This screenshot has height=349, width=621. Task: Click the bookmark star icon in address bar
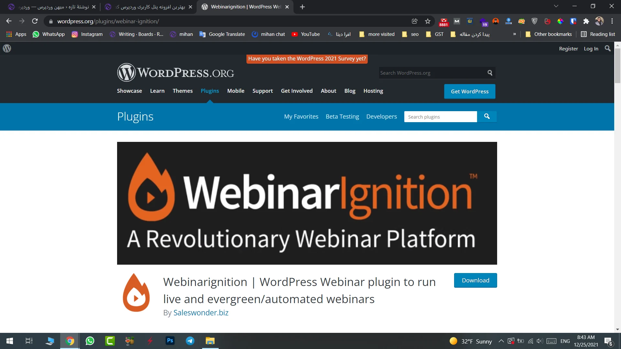click(427, 21)
